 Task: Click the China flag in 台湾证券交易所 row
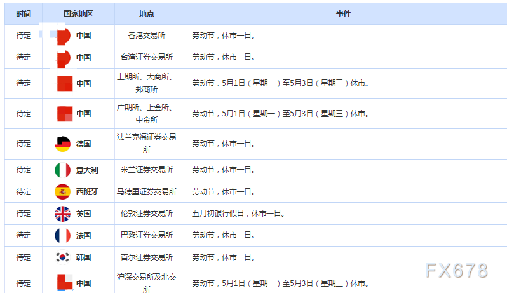[x=64, y=58]
